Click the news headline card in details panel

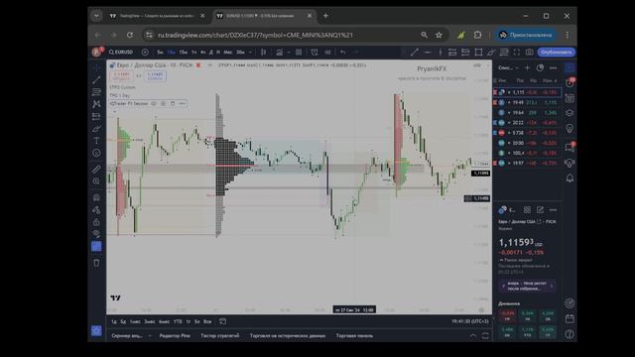point(527,286)
